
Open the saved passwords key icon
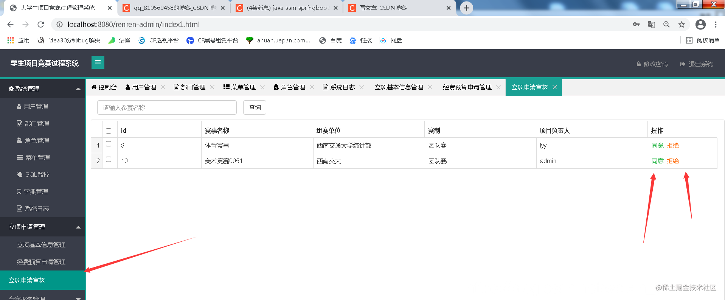click(x=636, y=24)
